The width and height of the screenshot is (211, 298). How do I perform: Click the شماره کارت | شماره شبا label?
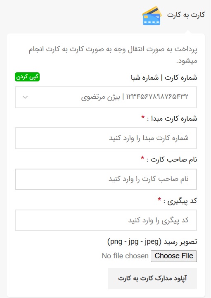164,78
